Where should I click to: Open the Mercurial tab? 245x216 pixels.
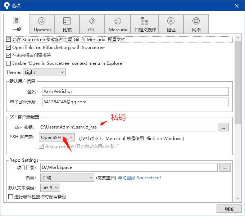(x=118, y=24)
